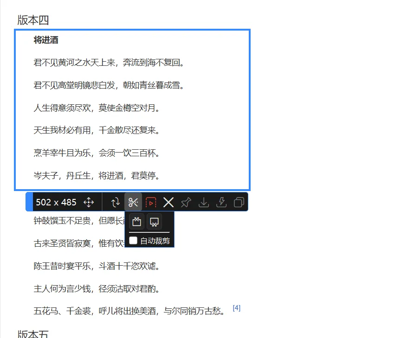
Task: Copy the screenshot using the copy icon
Action: pyautogui.click(x=239, y=202)
